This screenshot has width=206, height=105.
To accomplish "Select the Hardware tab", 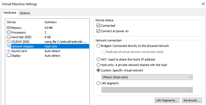I will [x=10, y=13].
